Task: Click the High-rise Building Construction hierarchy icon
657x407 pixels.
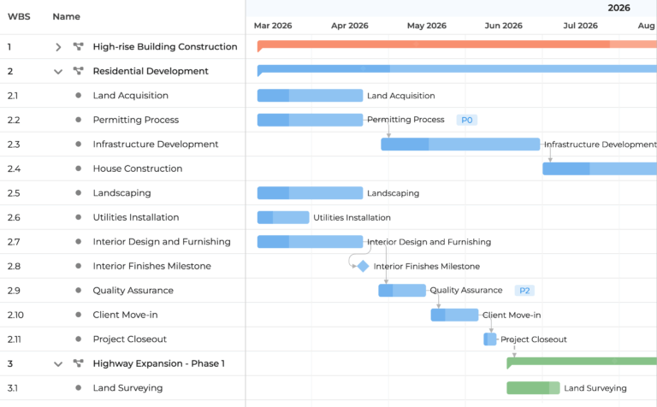Action: point(79,47)
